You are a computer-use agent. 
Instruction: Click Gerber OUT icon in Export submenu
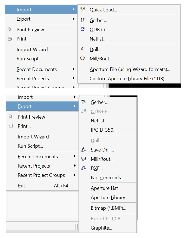pyautogui.click(x=84, y=102)
